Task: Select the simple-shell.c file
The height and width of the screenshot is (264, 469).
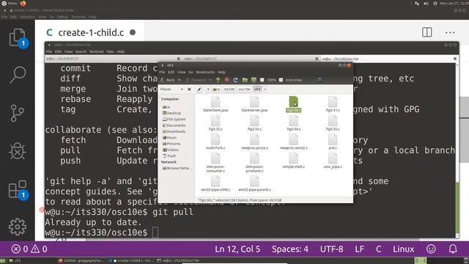Action: point(293,161)
